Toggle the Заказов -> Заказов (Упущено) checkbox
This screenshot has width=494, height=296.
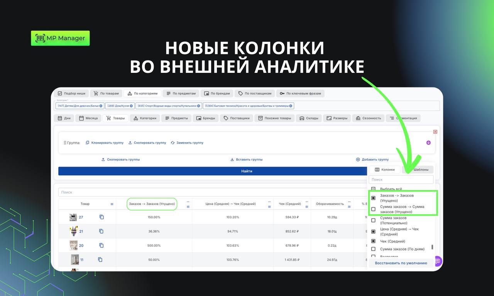(x=373, y=198)
